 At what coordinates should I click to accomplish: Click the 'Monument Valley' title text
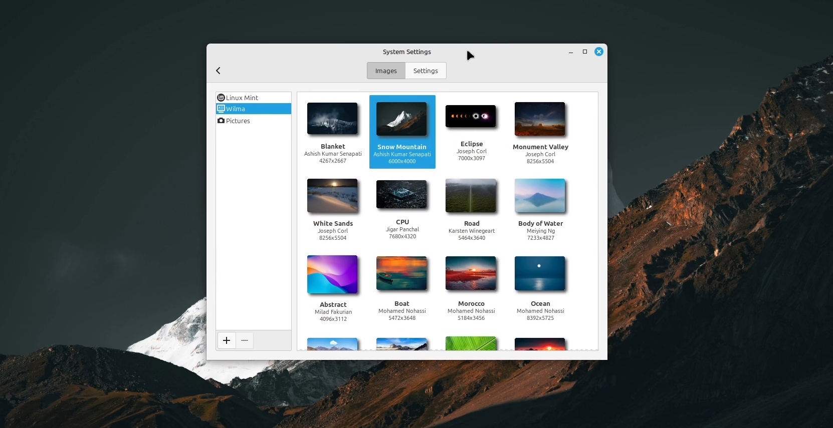(x=540, y=147)
